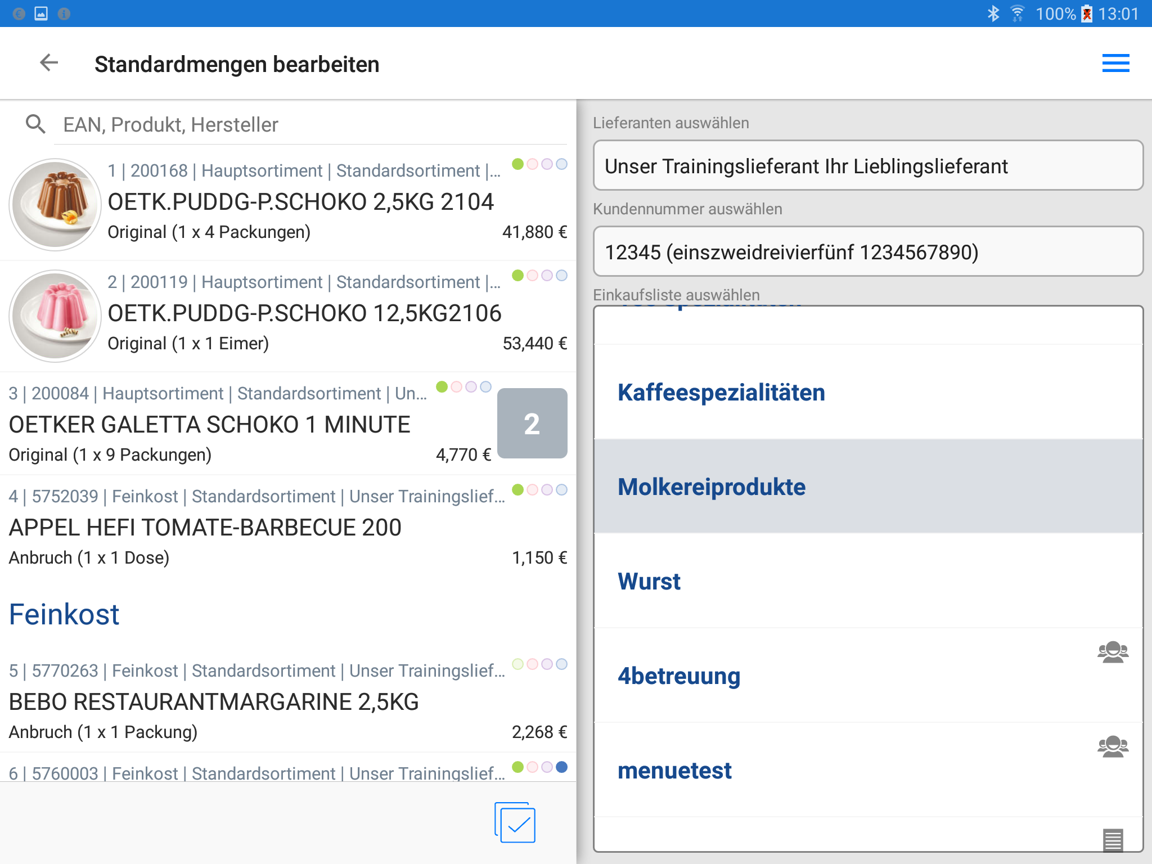Viewport: 1152px width, 864px height.
Task: Tap quantity box 2 for GALETTA SCHOKO
Action: point(532,424)
